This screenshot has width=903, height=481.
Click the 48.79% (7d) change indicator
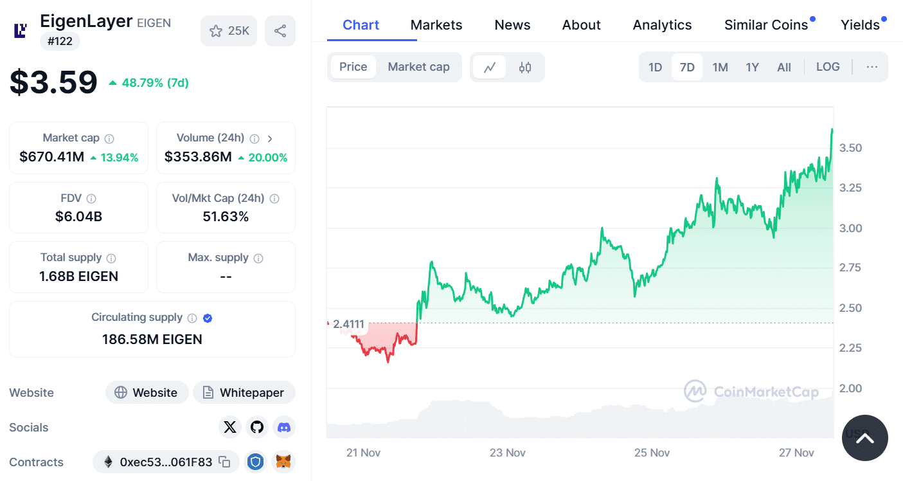(148, 83)
